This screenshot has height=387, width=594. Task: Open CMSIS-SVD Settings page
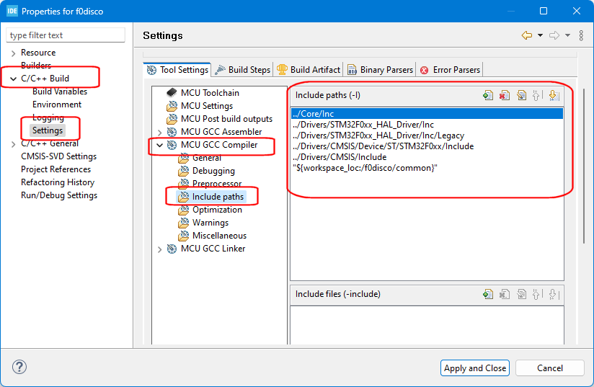point(58,156)
